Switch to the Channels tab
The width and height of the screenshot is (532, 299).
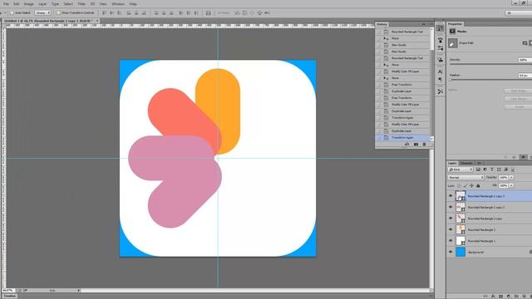pos(466,163)
